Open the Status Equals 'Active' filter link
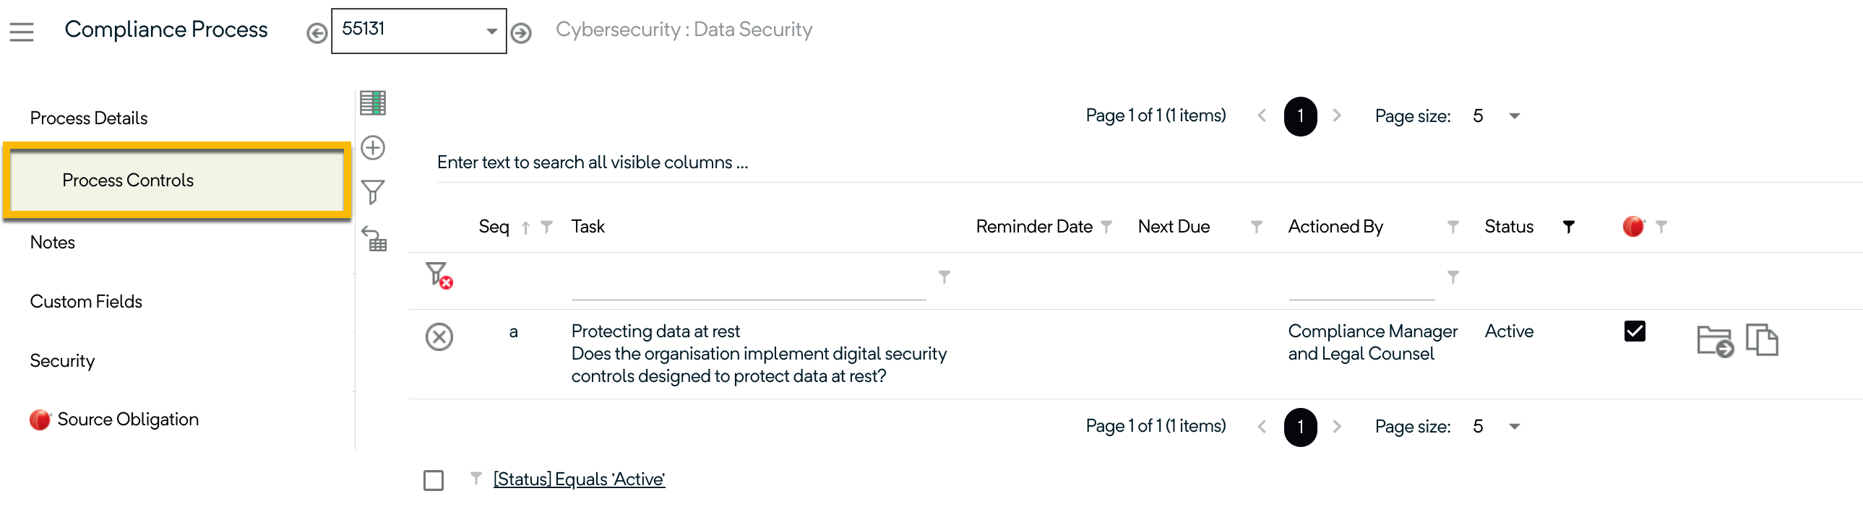 point(579,479)
